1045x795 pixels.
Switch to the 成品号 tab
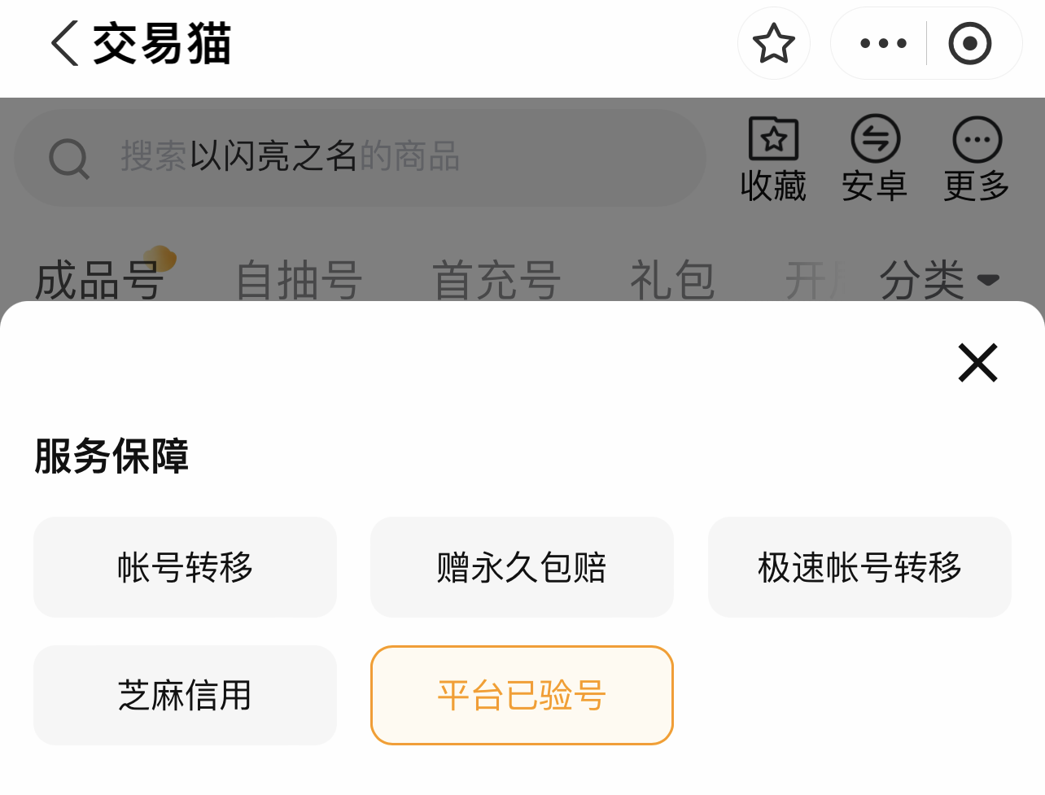click(99, 280)
